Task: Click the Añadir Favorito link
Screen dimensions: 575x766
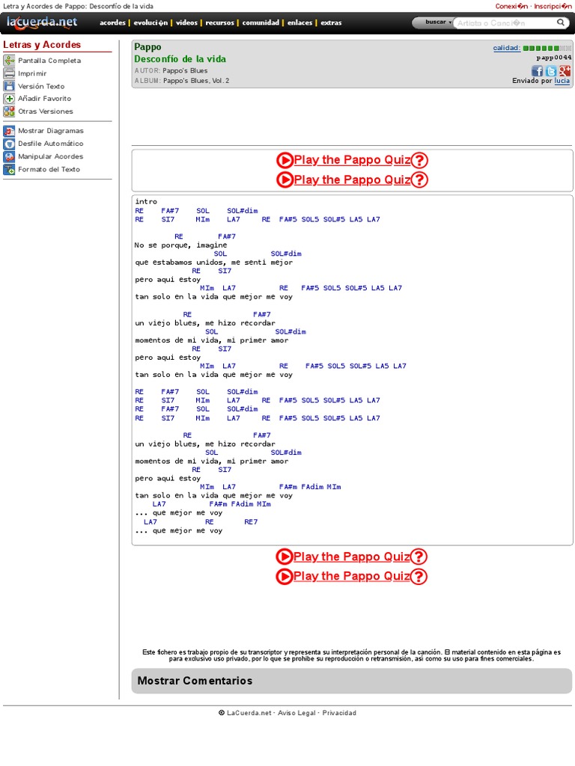Action: click(44, 99)
